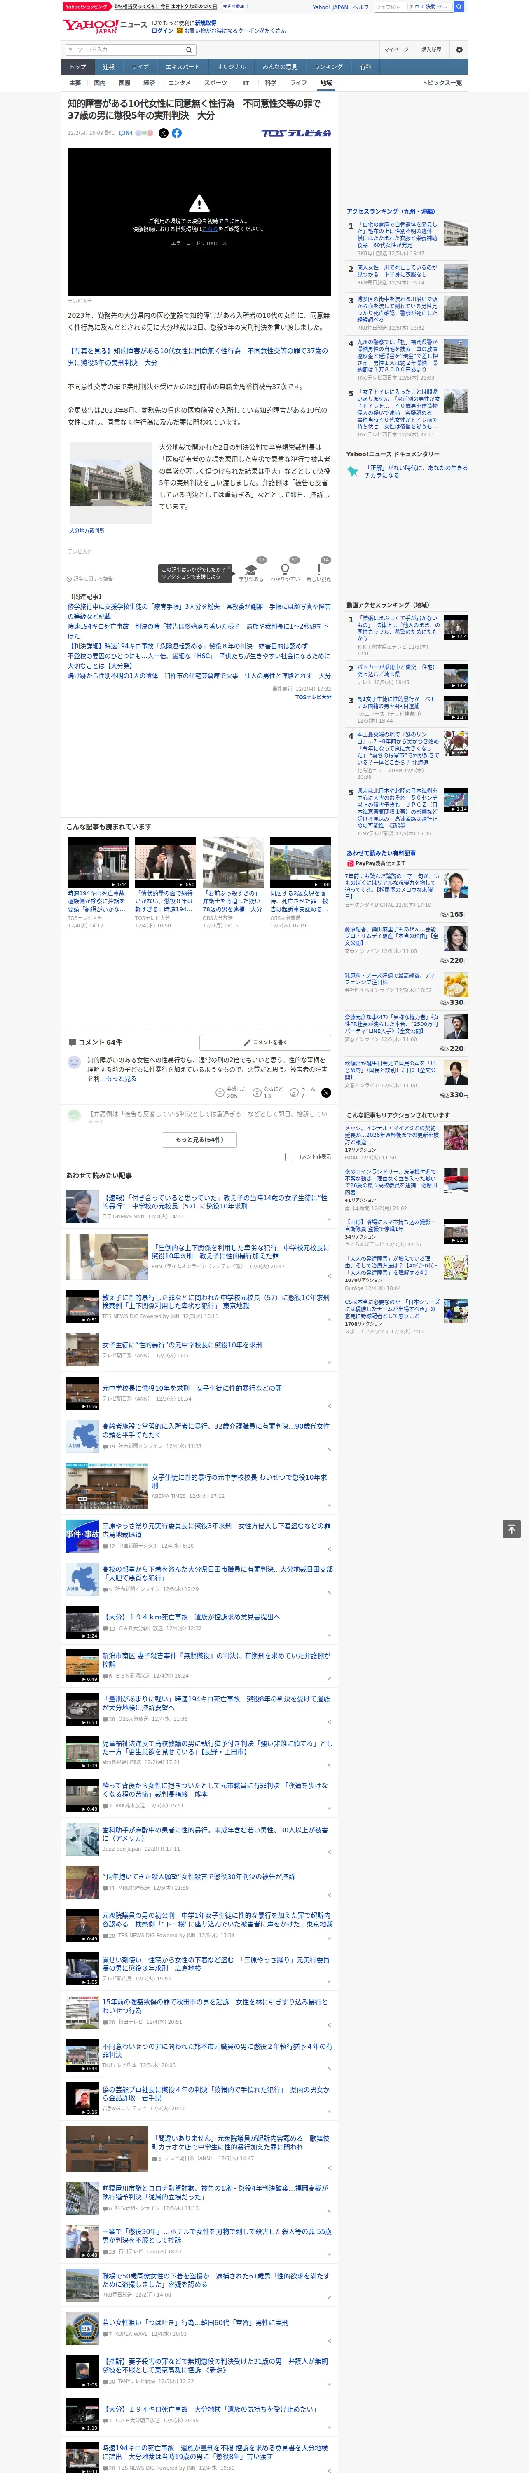Open paid article 税込165円 item thumbnail
The image size is (529, 2473).
pyautogui.click(x=456, y=885)
